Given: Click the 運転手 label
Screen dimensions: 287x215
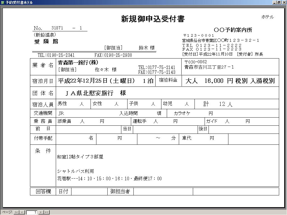Looking at the screenshot, I should [x=140, y=121].
